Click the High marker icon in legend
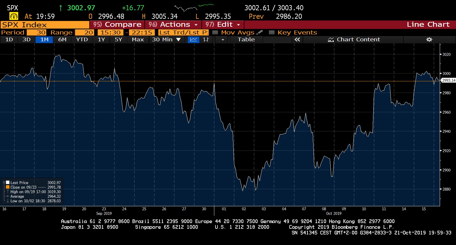This screenshot has height=245, width=456. click(8, 192)
